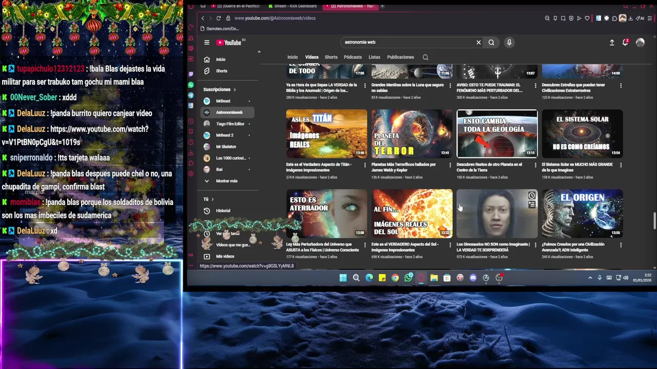Reload the page in the browser
This screenshot has width=657, height=369.
pos(219,18)
